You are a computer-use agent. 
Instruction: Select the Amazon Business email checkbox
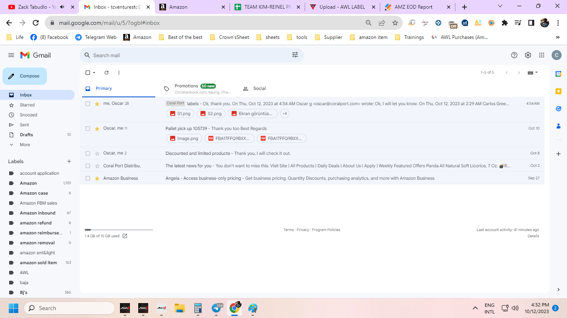[x=88, y=178]
